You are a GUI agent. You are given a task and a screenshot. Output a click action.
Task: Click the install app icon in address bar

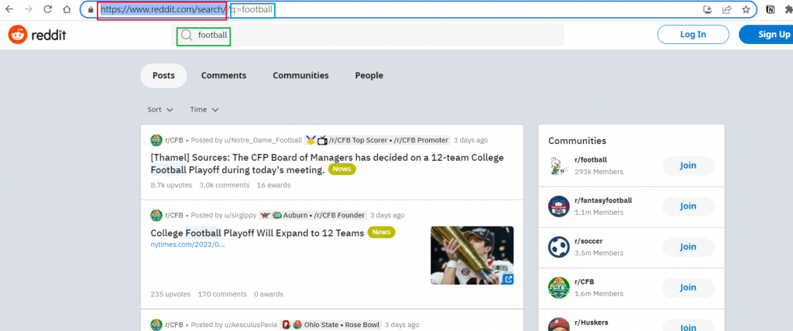(708, 9)
